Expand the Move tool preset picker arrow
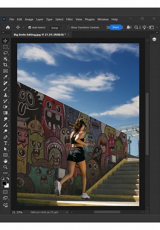This screenshot has height=230, width=160. click(x=23, y=27)
